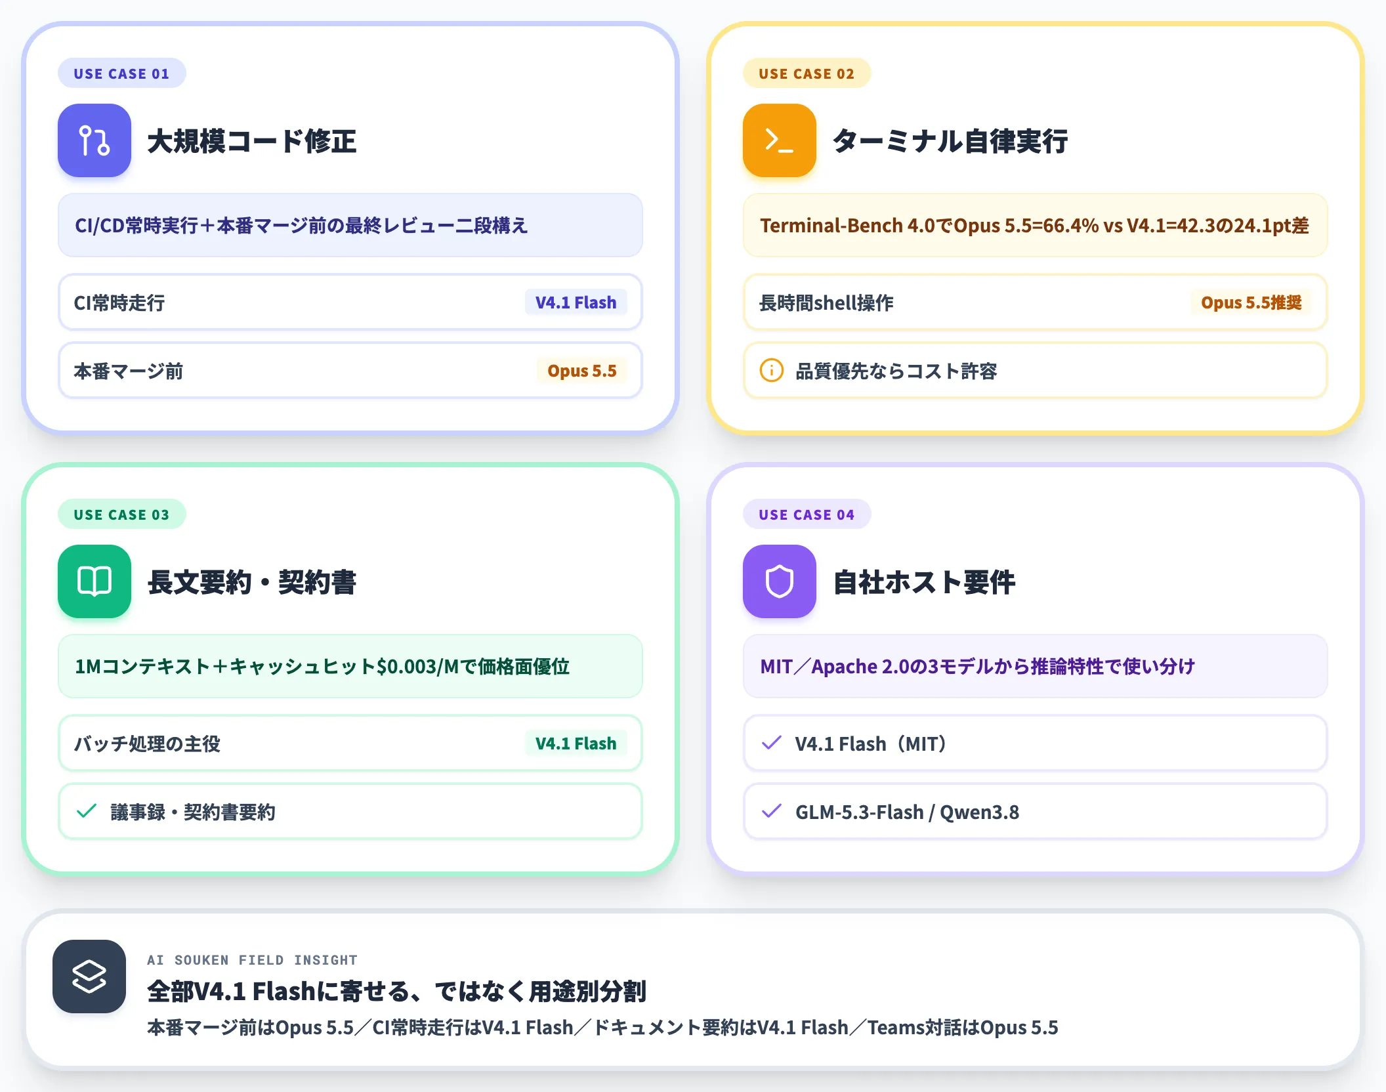Click the V4.1 Flash tag in バッチ処理の主役 row
Image resolution: width=1386 pixels, height=1092 pixels.
coord(576,744)
